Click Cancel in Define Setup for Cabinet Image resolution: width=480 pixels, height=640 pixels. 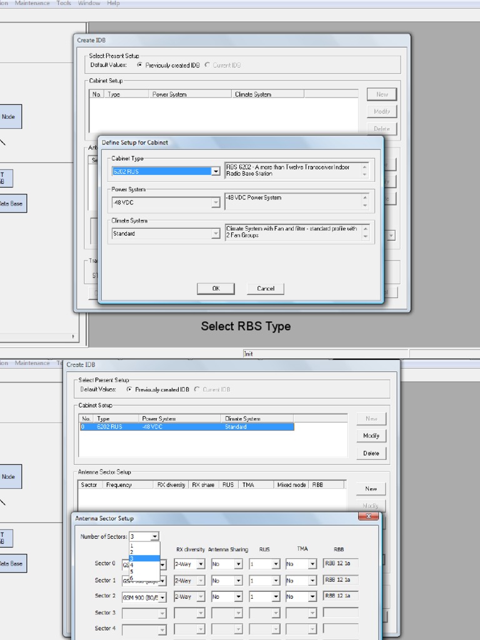(265, 289)
